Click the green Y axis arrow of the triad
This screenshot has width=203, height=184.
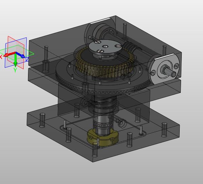coord(15,60)
